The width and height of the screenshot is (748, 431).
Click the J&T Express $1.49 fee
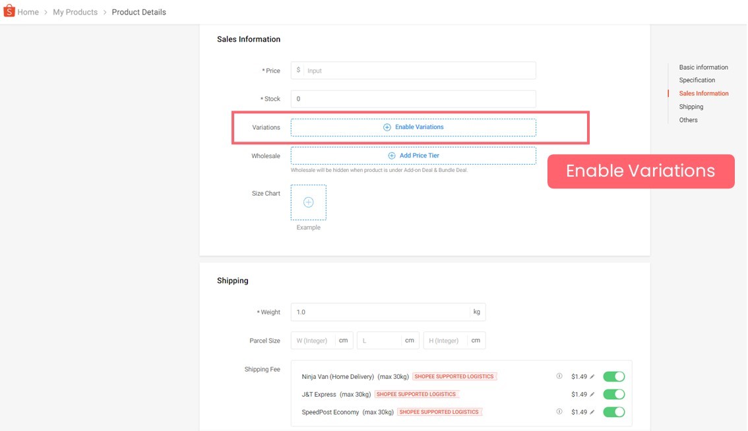tap(579, 394)
